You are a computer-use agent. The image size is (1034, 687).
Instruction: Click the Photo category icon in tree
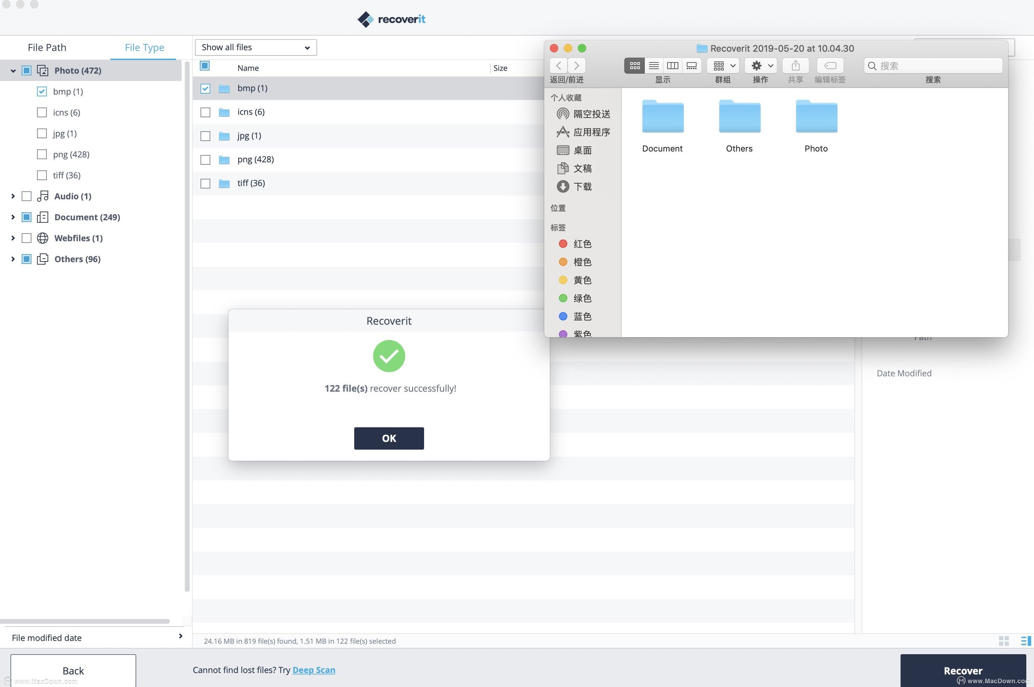(x=43, y=71)
